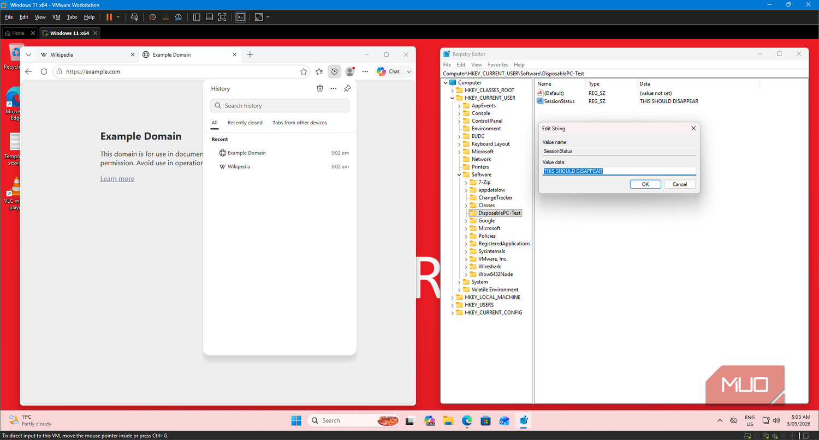Pause the virtual machine from the VMware toolbar
819x440 pixels.
(x=109, y=17)
